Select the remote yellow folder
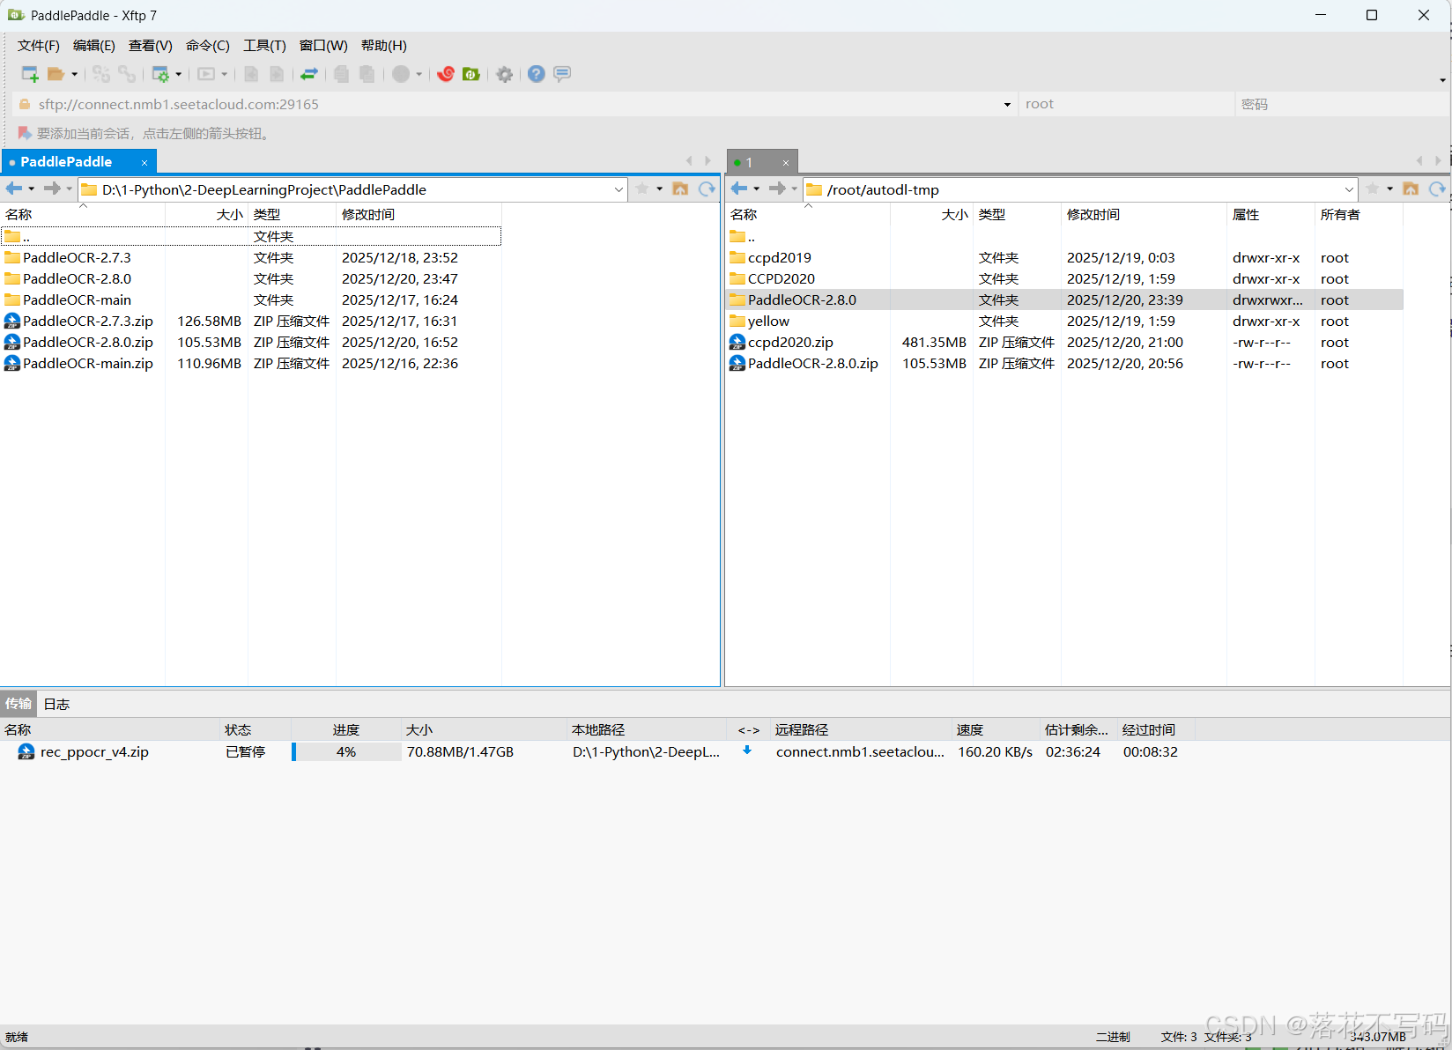The height and width of the screenshot is (1050, 1452). 768,321
